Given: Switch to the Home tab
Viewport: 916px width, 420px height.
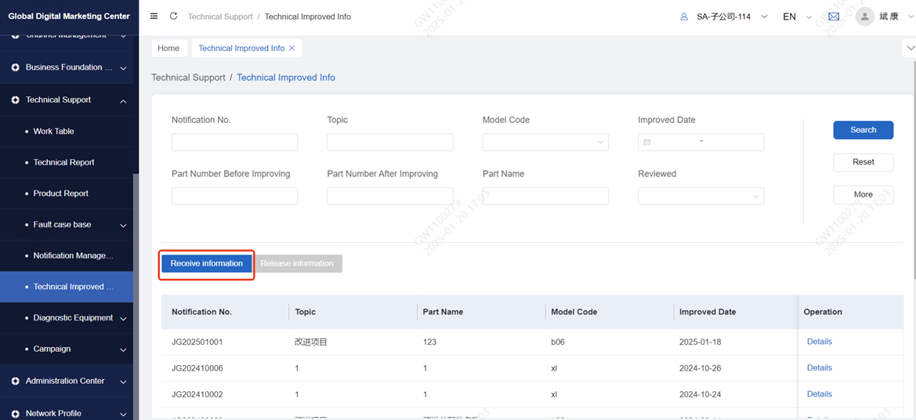Looking at the screenshot, I should tap(168, 48).
